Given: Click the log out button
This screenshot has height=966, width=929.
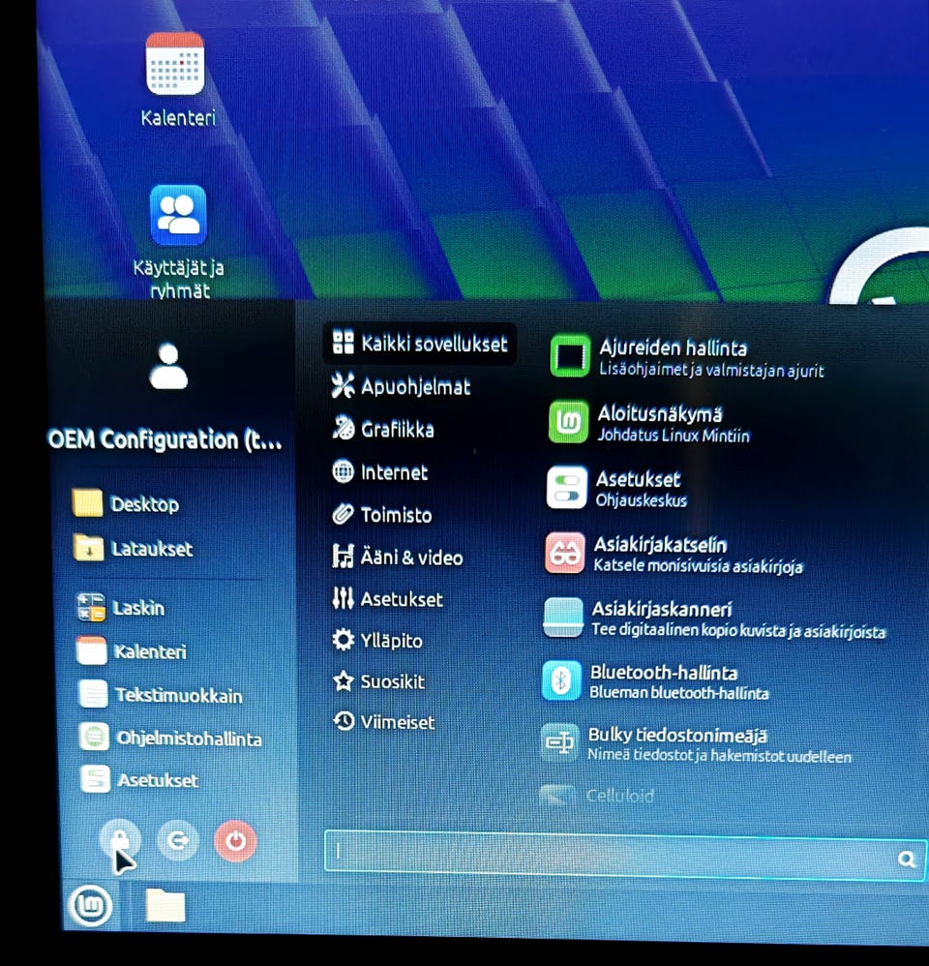Looking at the screenshot, I should click(178, 840).
